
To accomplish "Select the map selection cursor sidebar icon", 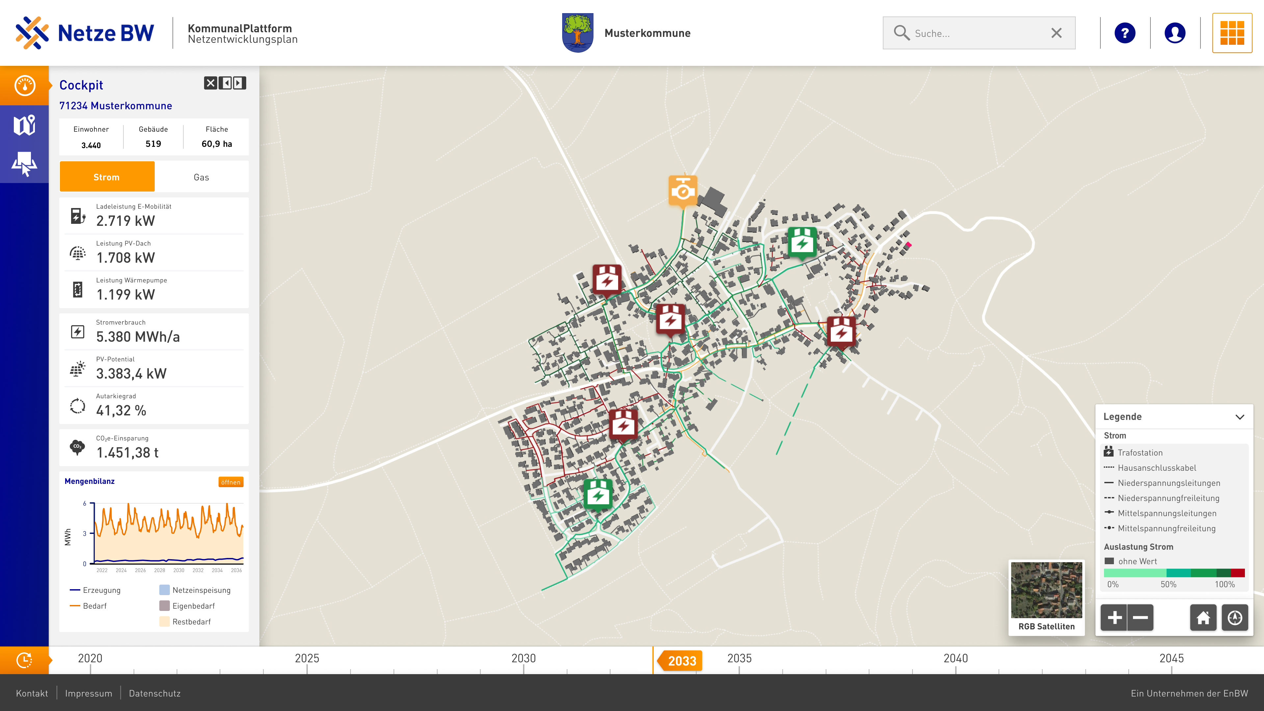I will point(25,164).
